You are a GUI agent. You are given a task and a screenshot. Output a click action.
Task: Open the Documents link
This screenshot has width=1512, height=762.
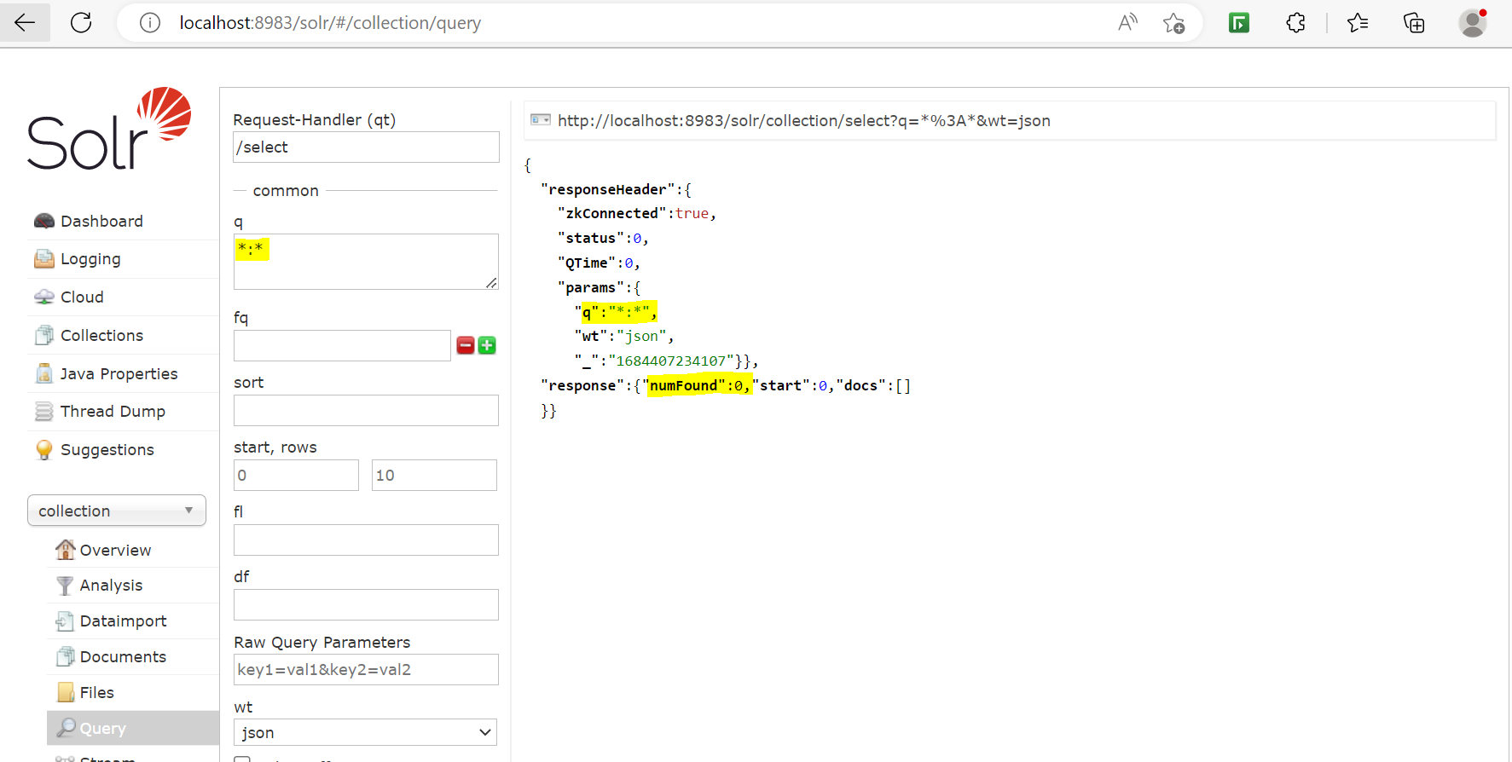tap(123, 657)
